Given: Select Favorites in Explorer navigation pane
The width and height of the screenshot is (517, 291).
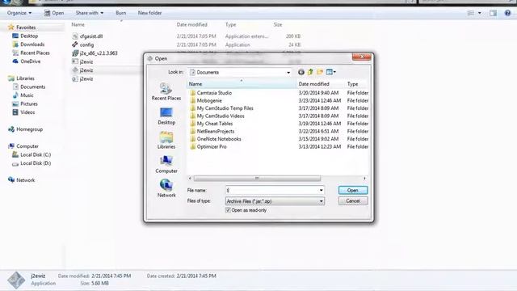Looking at the screenshot, I should point(22,27).
